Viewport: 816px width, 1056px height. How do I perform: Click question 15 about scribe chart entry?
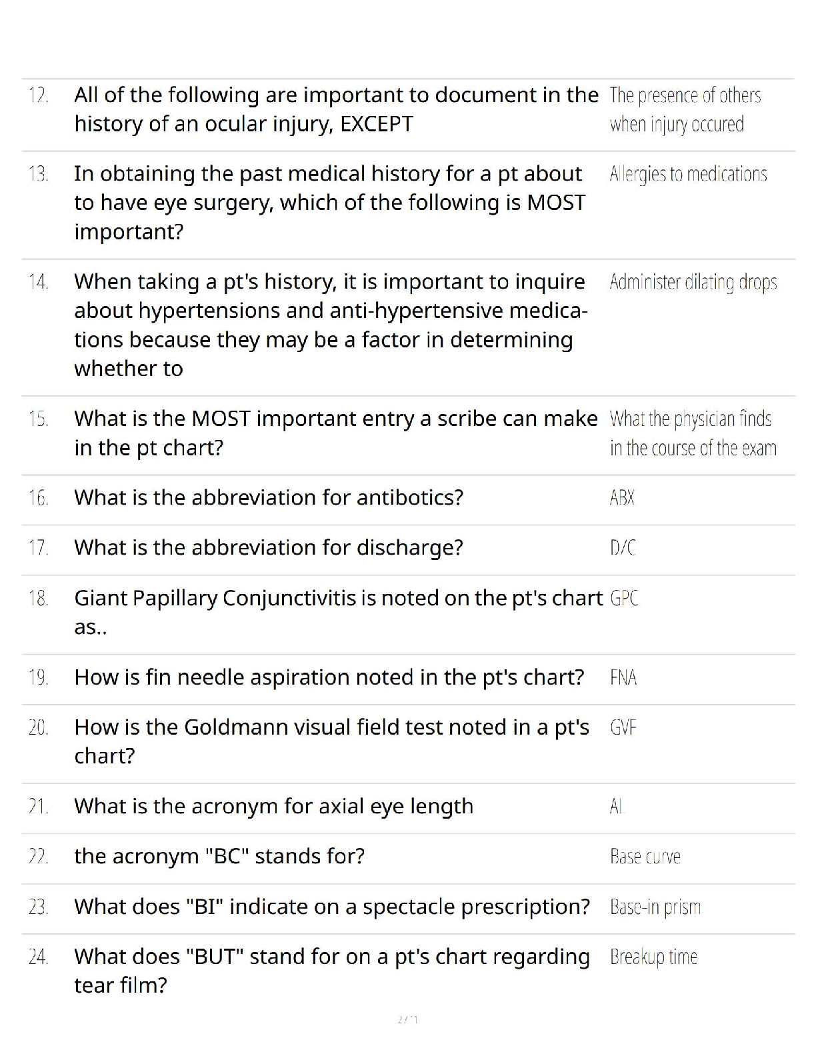[335, 433]
